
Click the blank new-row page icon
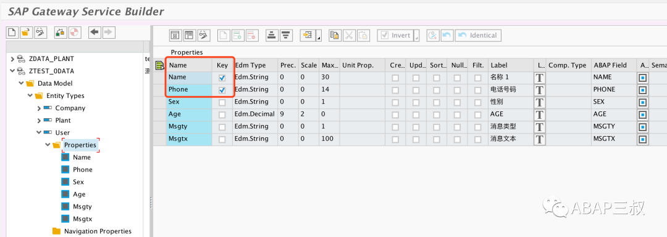pos(224,36)
